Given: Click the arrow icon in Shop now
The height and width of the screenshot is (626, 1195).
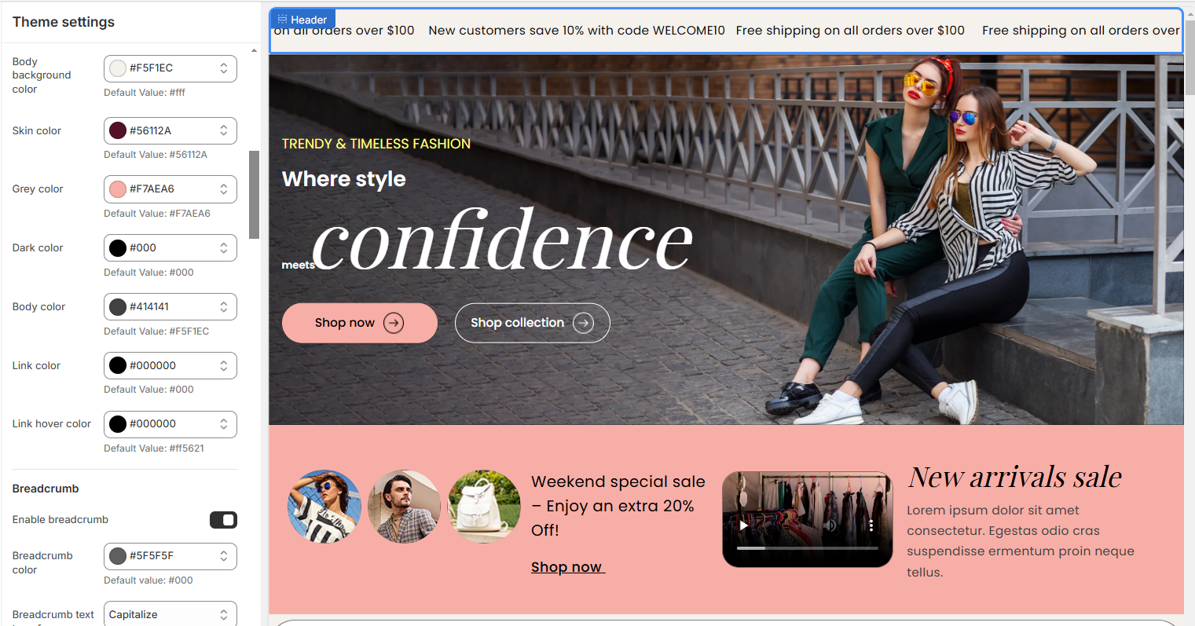Looking at the screenshot, I should coord(394,323).
